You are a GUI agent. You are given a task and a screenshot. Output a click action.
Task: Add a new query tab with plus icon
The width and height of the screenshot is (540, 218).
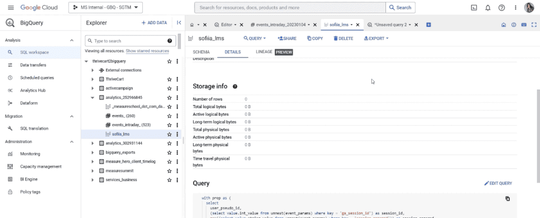coord(429,25)
